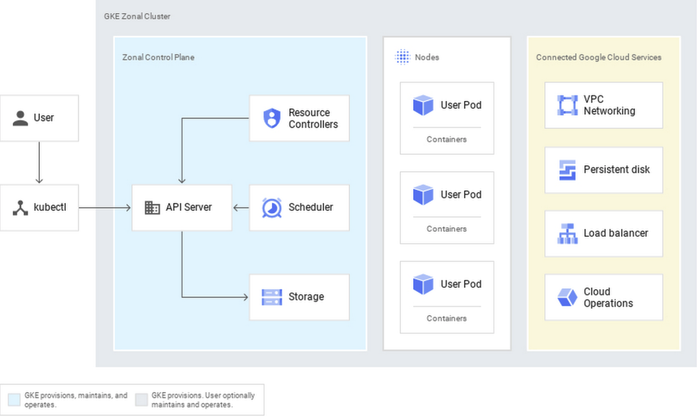This screenshot has width=697, height=416.
Task: Click the arrow from kubectl to API Server
Action: click(105, 208)
